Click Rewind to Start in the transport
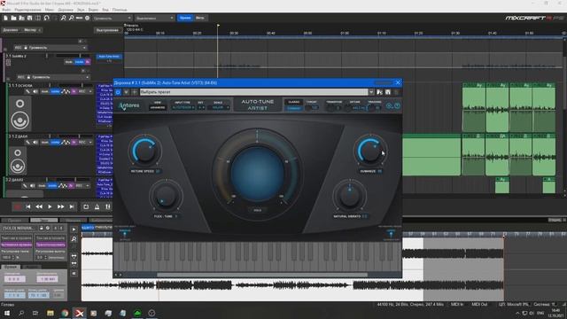This screenshot has width=567, height=319. (x=28, y=206)
